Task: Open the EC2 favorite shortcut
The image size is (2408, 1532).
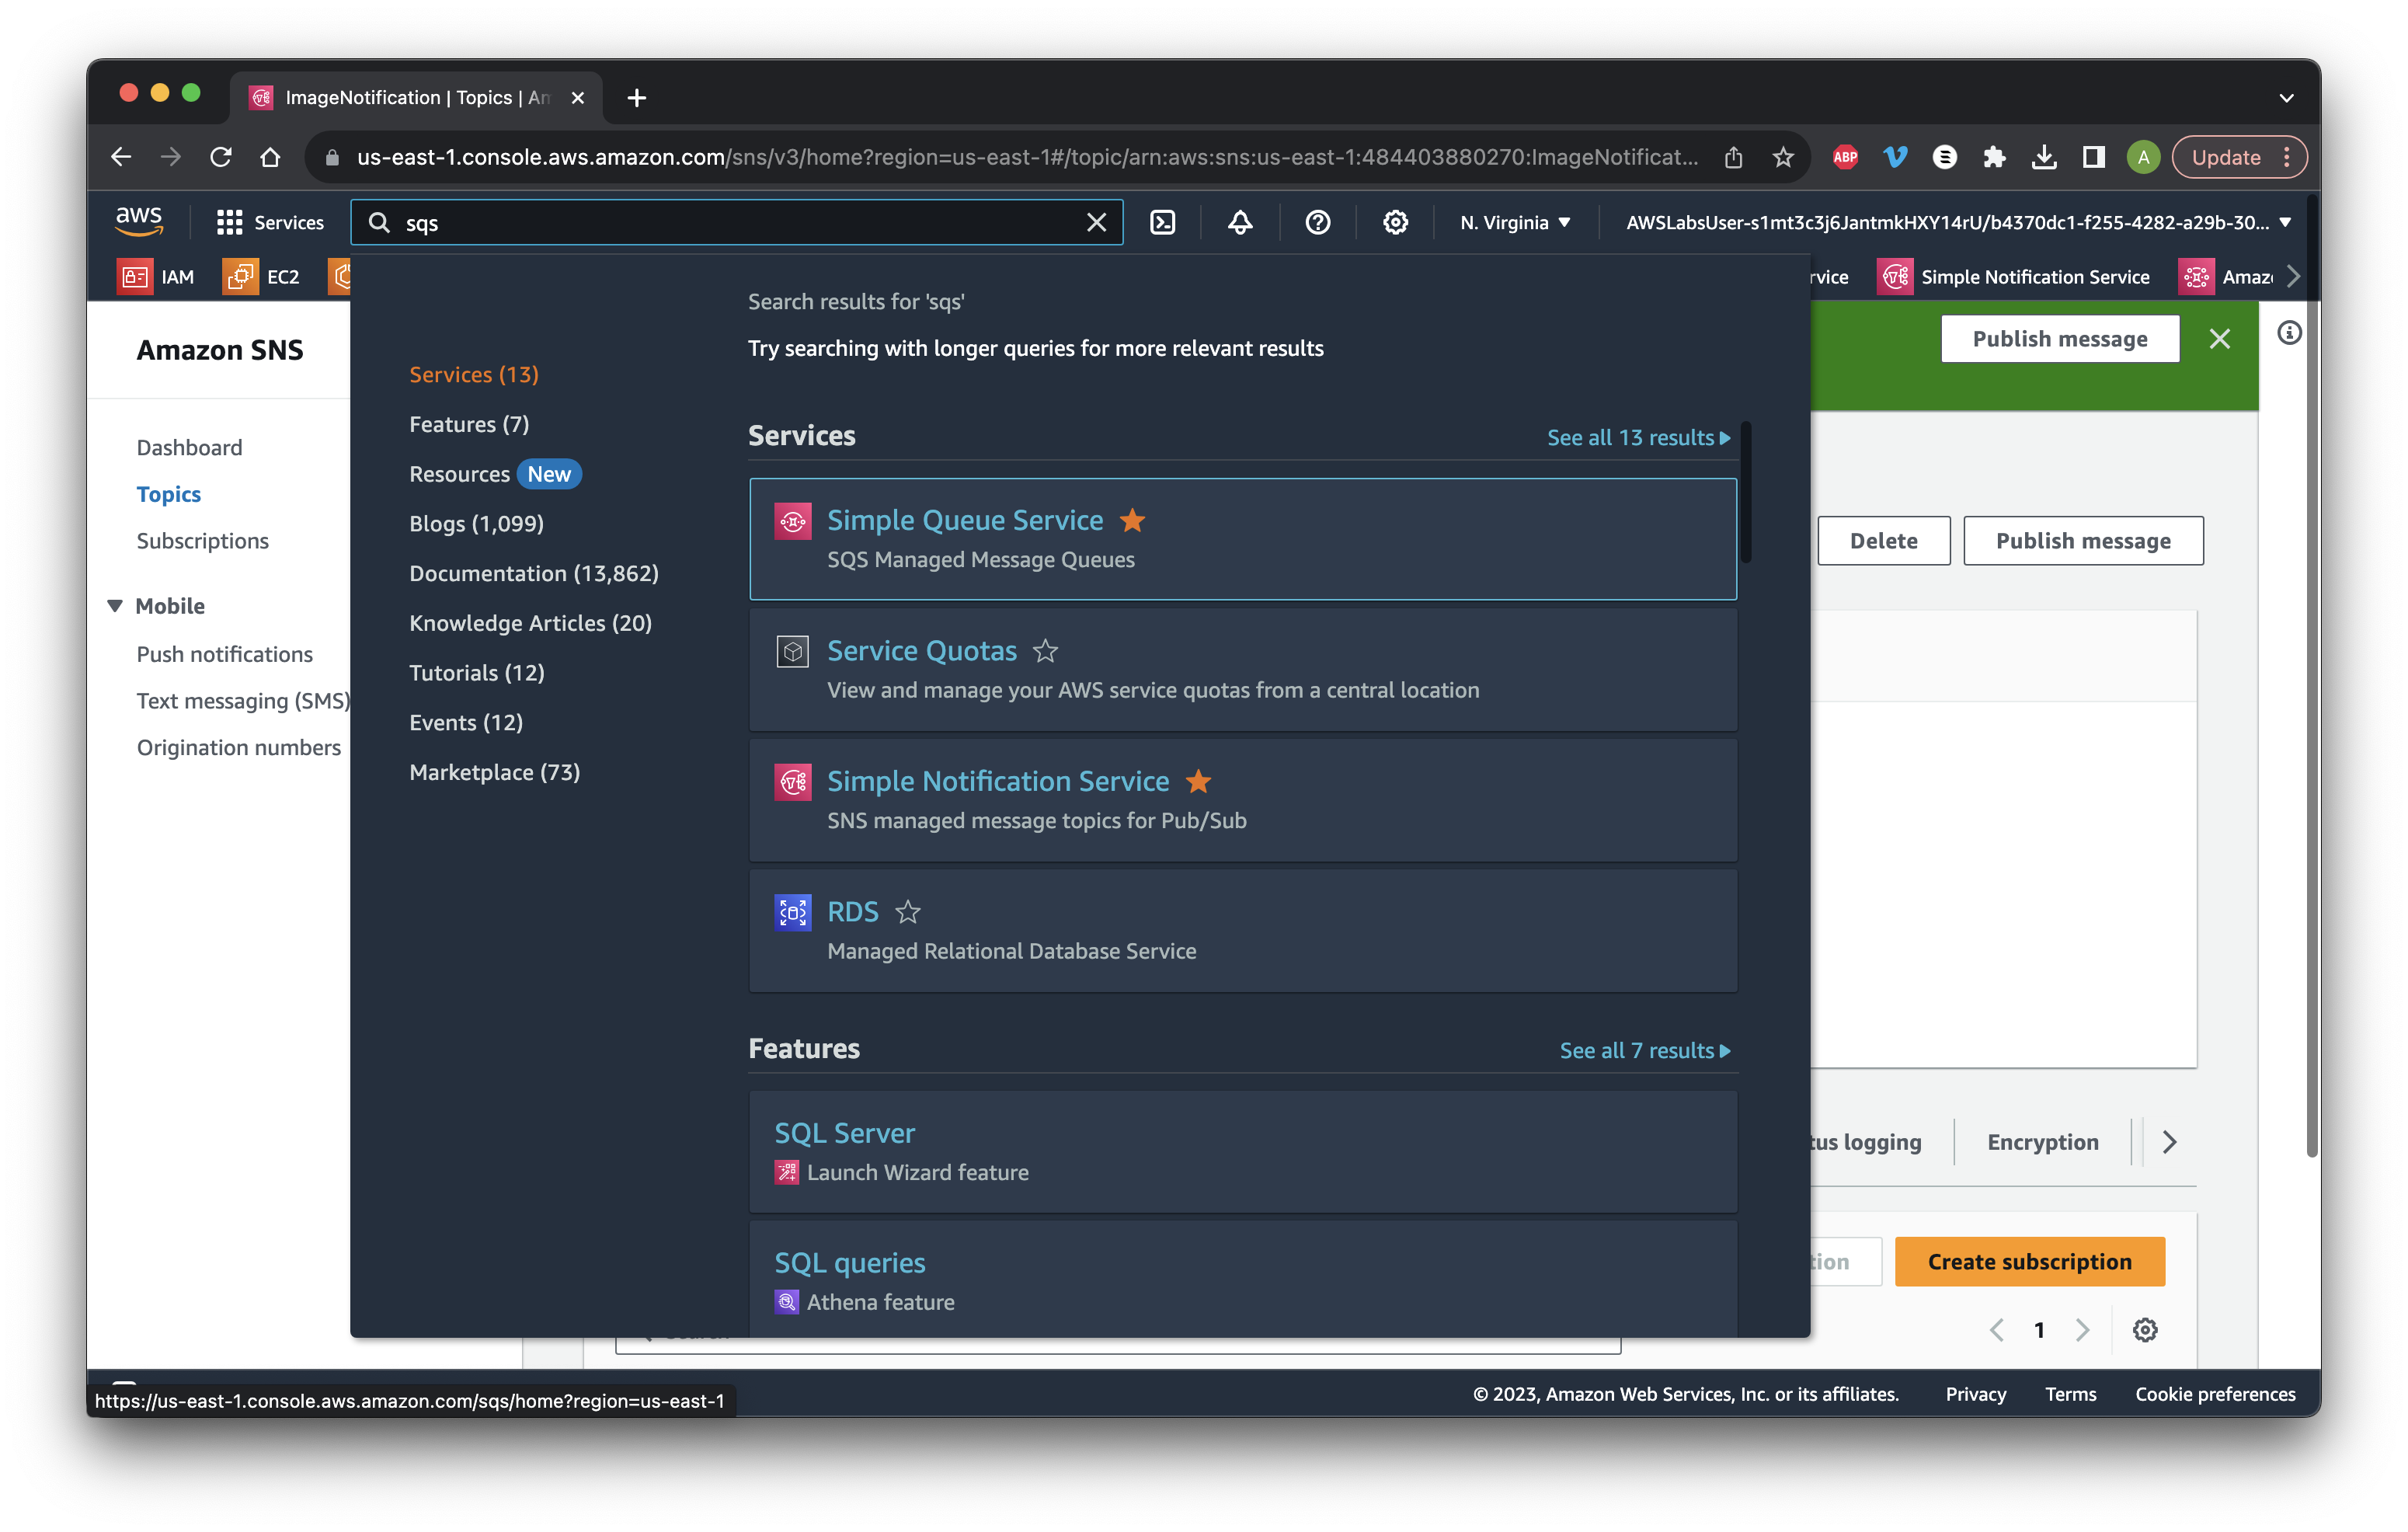Action: tap(262, 277)
